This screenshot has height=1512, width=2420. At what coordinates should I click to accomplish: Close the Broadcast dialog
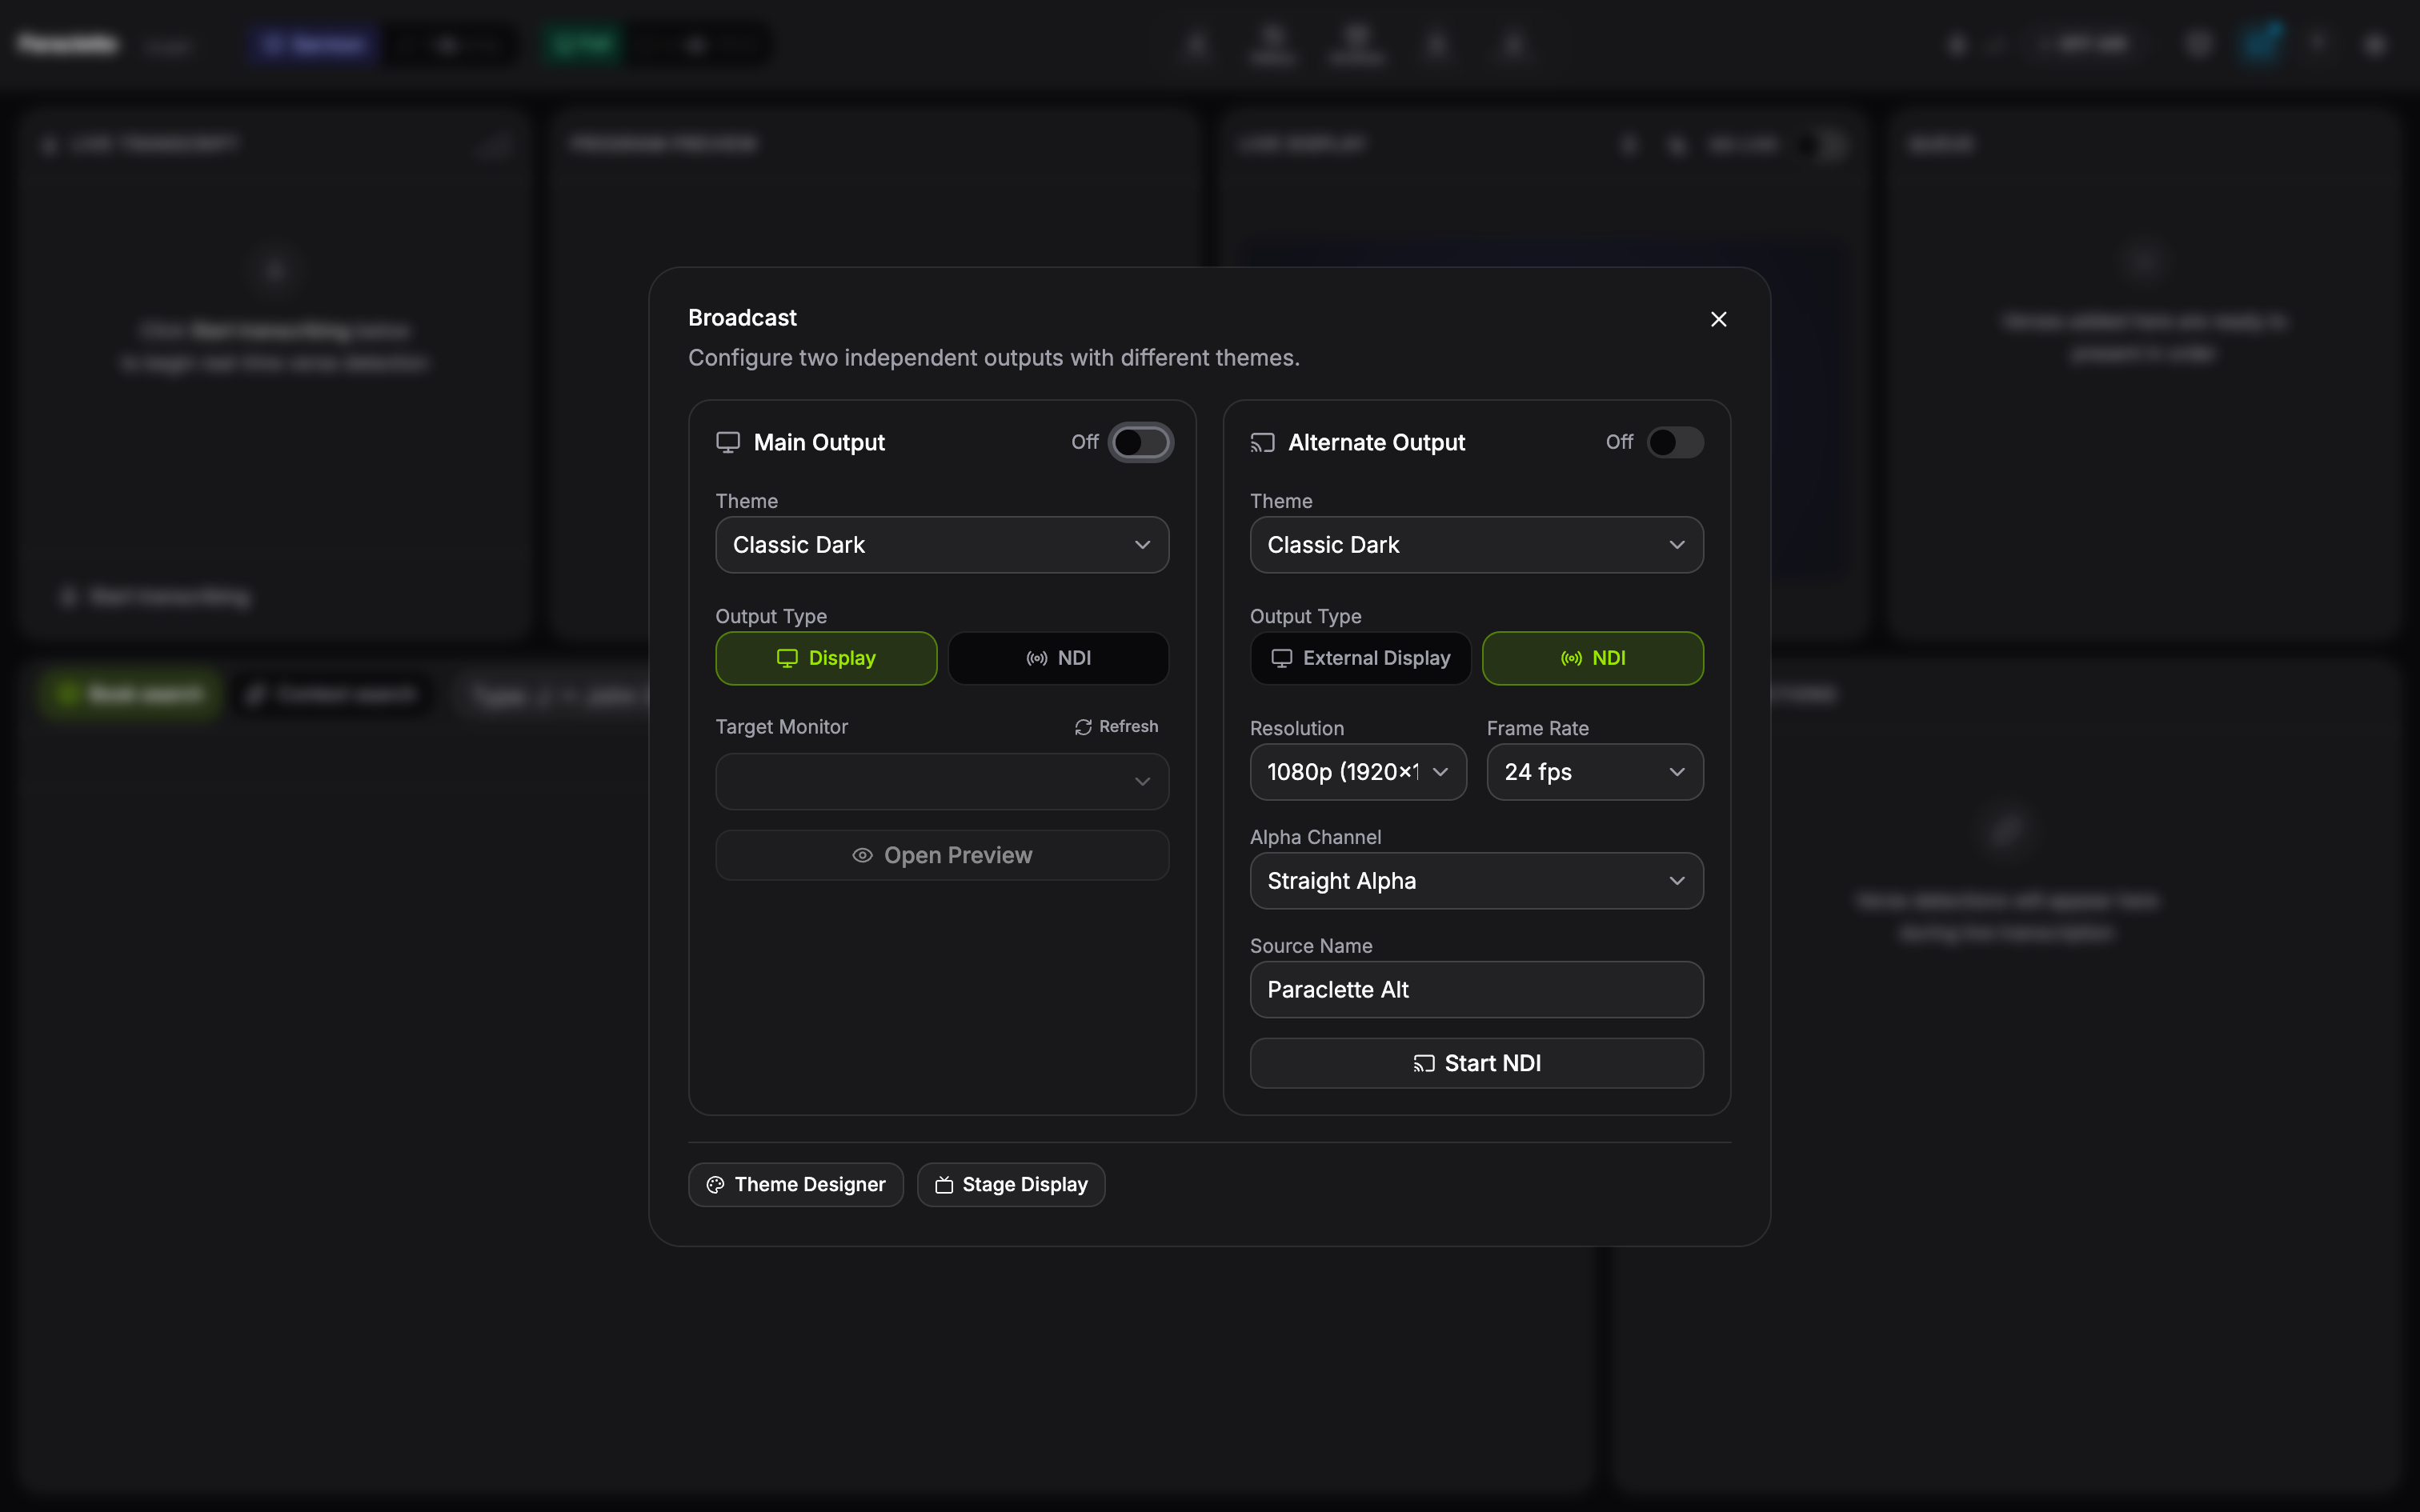coord(1718,319)
